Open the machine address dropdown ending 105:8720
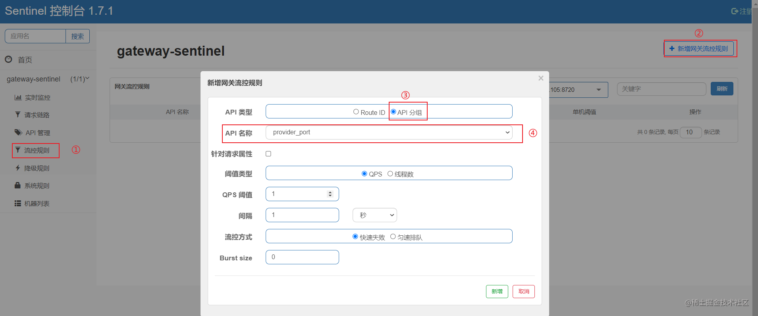Screen dimensions: 758x316 [578, 90]
